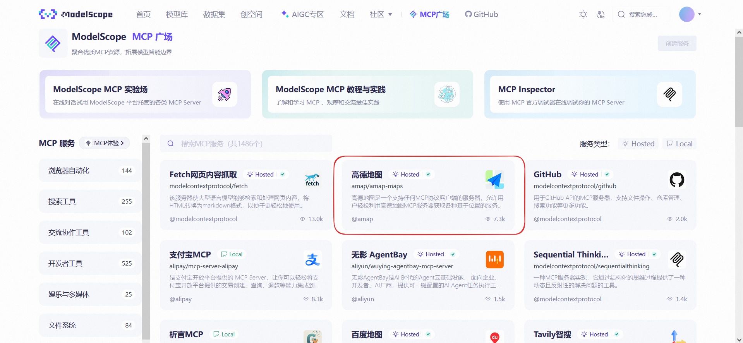The height and width of the screenshot is (343, 743).
Task: Click the page vertical scrollbar thumb
Action: click(739, 82)
